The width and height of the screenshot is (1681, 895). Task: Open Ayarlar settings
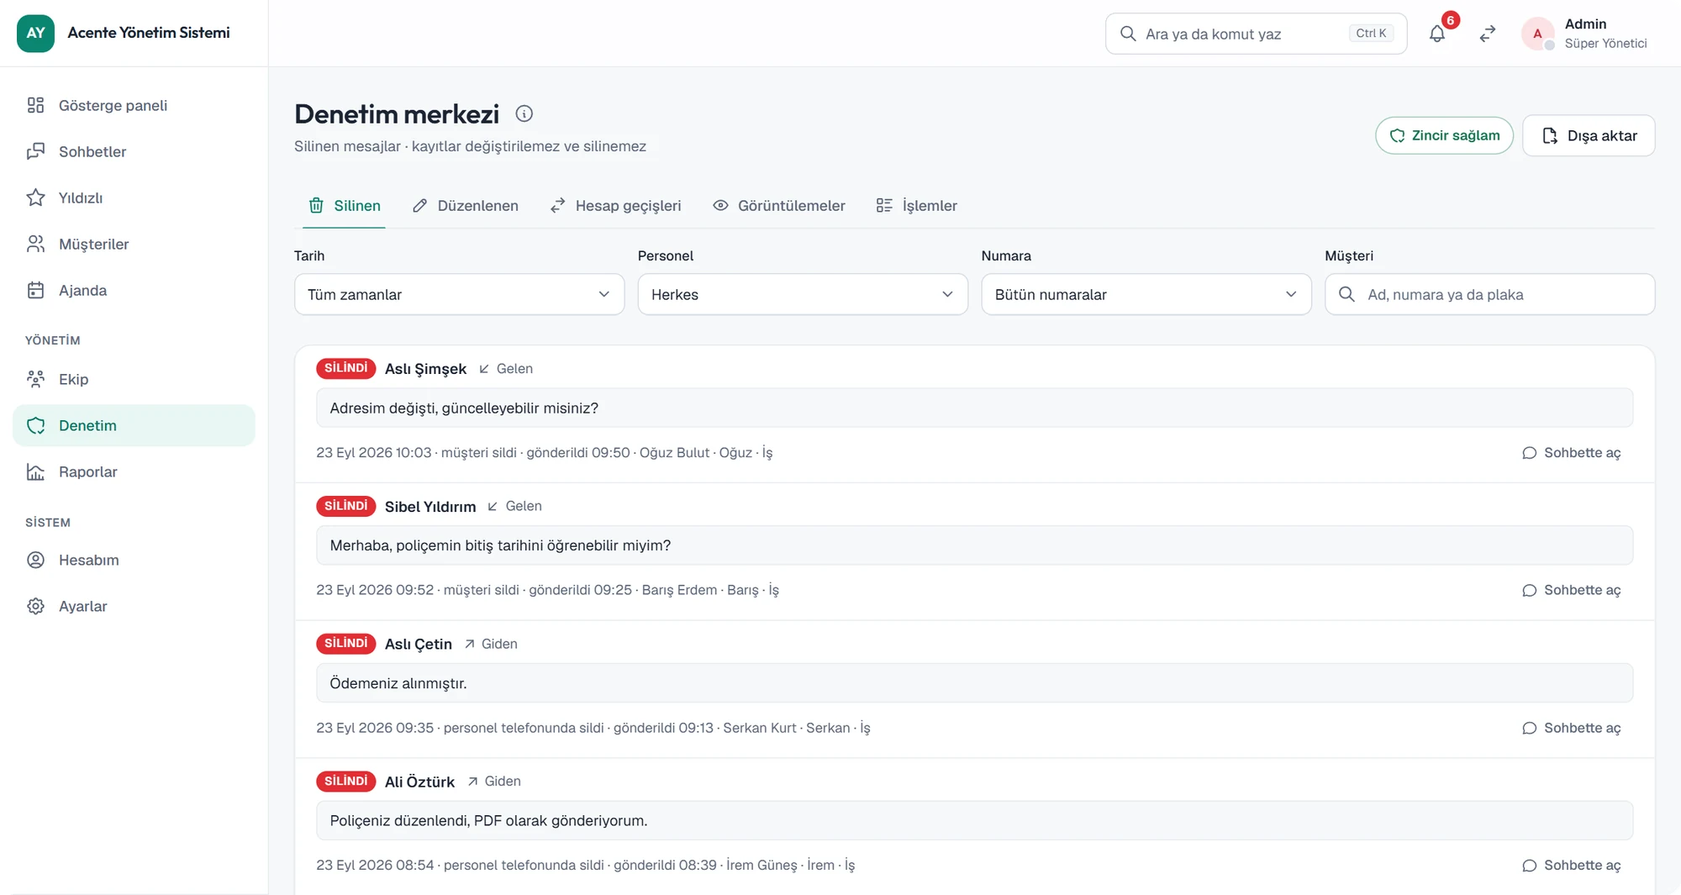(134, 606)
